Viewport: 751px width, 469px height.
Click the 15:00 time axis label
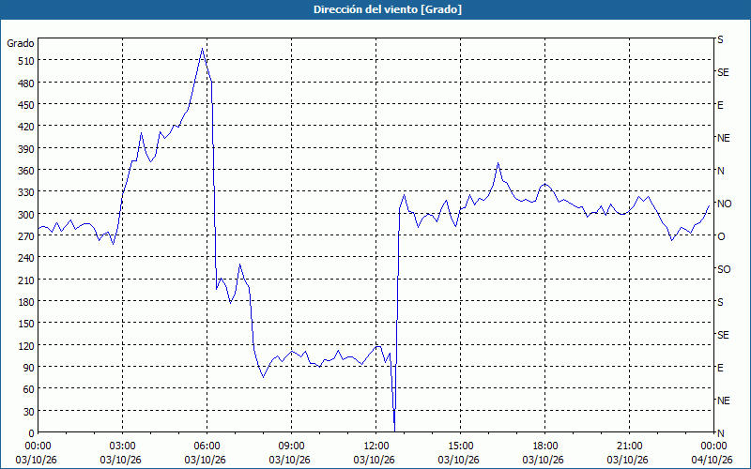pyautogui.click(x=460, y=446)
